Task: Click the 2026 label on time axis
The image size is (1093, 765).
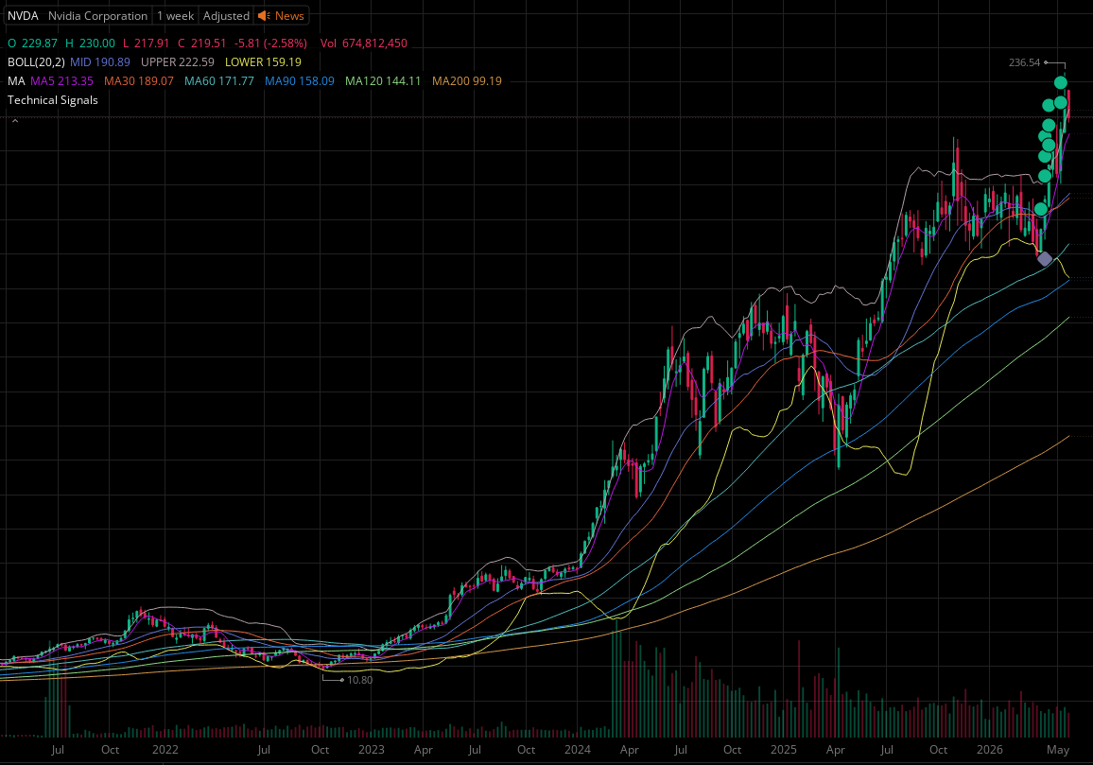Action: click(989, 750)
